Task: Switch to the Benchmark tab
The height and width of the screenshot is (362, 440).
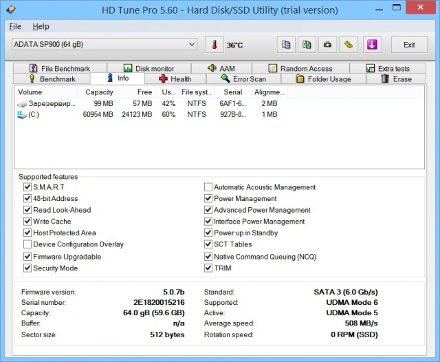Action: coord(52,79)
